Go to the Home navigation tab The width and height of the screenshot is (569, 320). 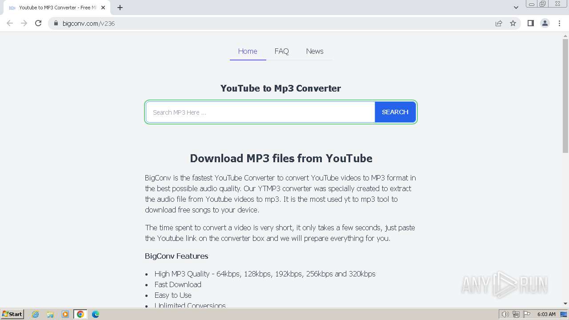pos(248,51)
